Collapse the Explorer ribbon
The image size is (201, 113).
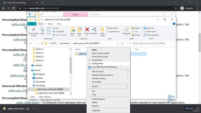[x=171, y=24]
